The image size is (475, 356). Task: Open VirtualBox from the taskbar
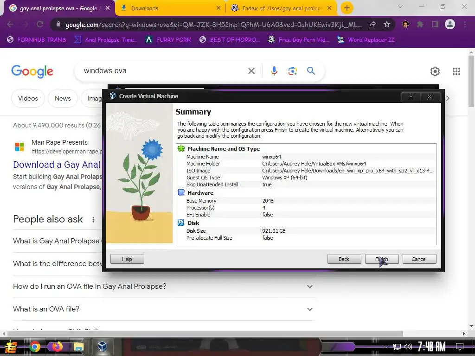[102, 347]
